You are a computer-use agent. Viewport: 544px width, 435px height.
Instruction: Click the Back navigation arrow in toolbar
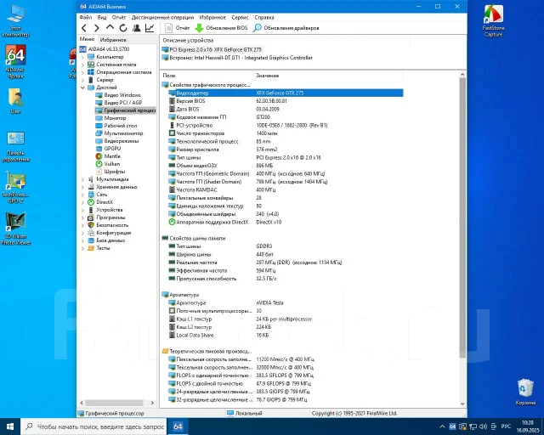click(x=83, y=28)
